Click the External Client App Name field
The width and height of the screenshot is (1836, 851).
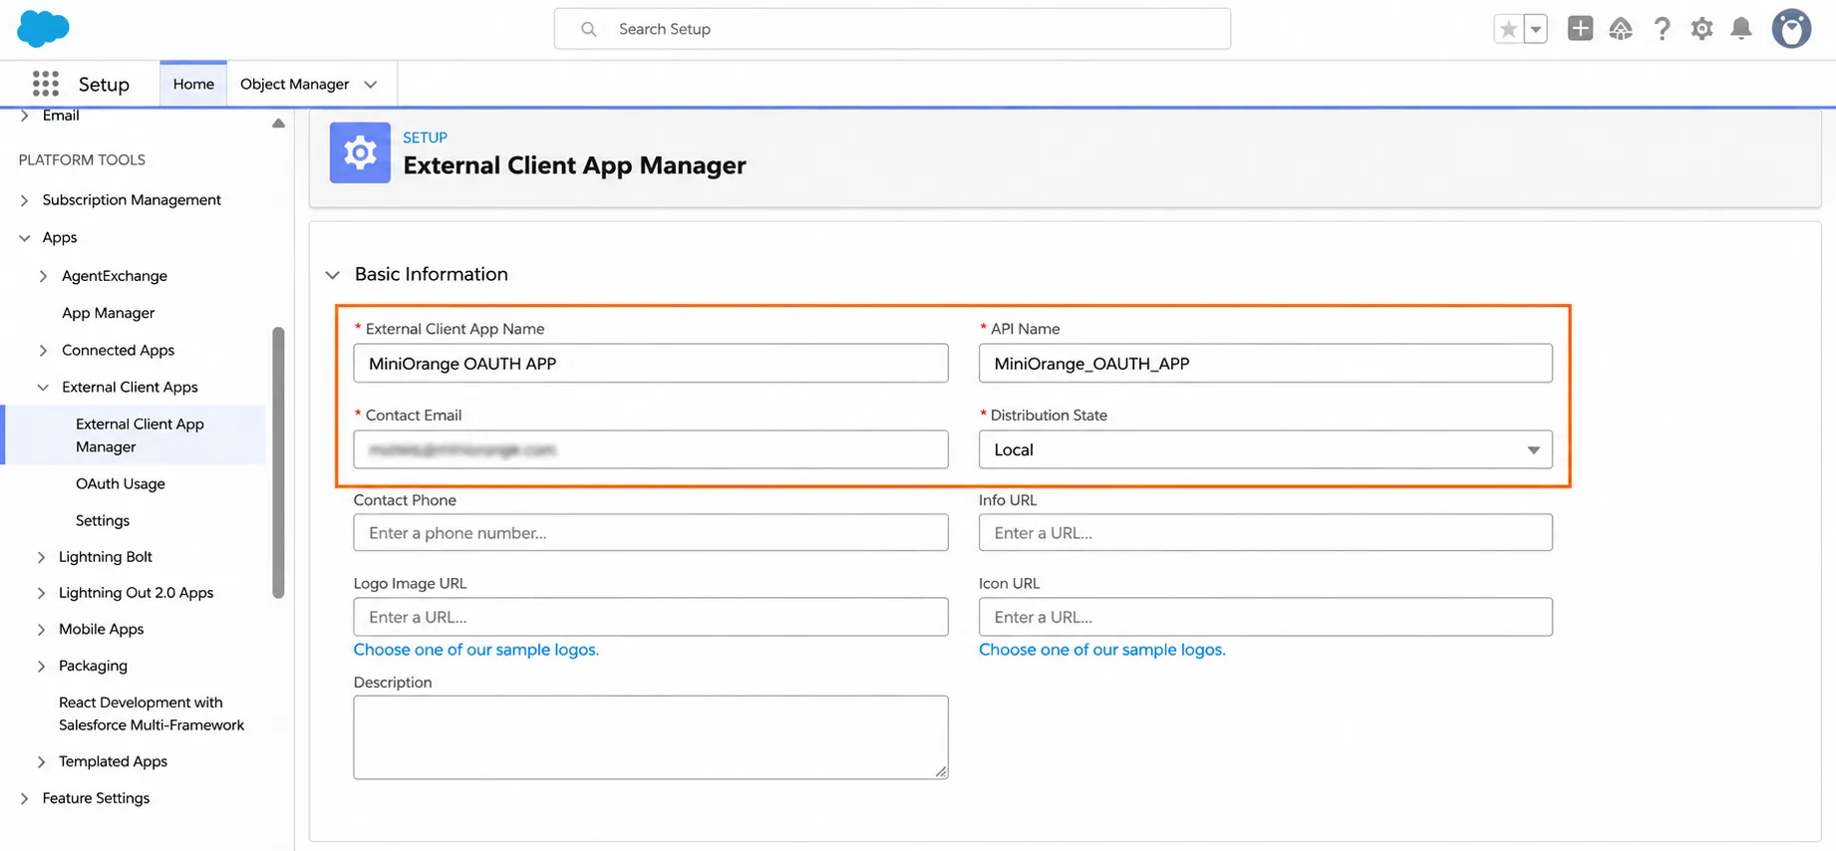tap(651, 364)
